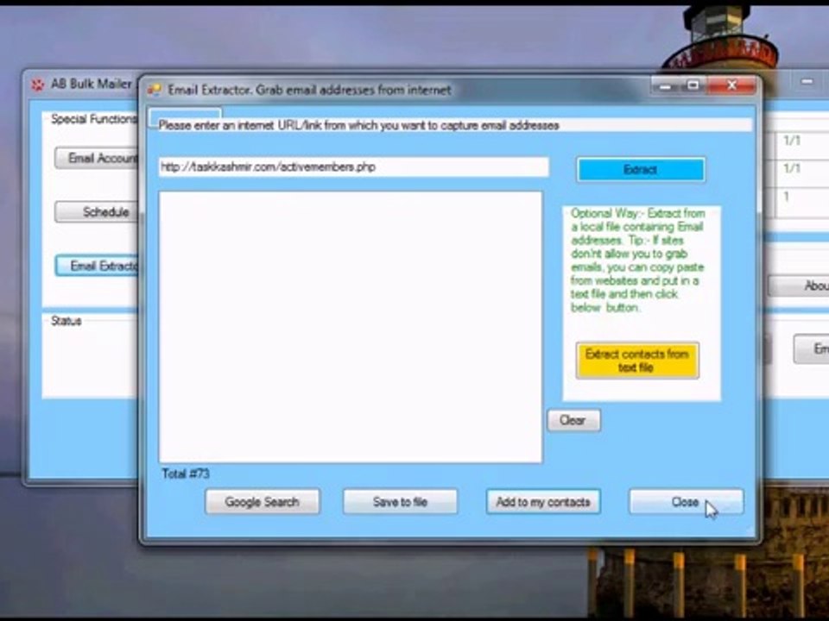Image resolution: width=829 pixels, height=621 pixels.
Task: Click the blue Extract button
Action: [641, 170]
